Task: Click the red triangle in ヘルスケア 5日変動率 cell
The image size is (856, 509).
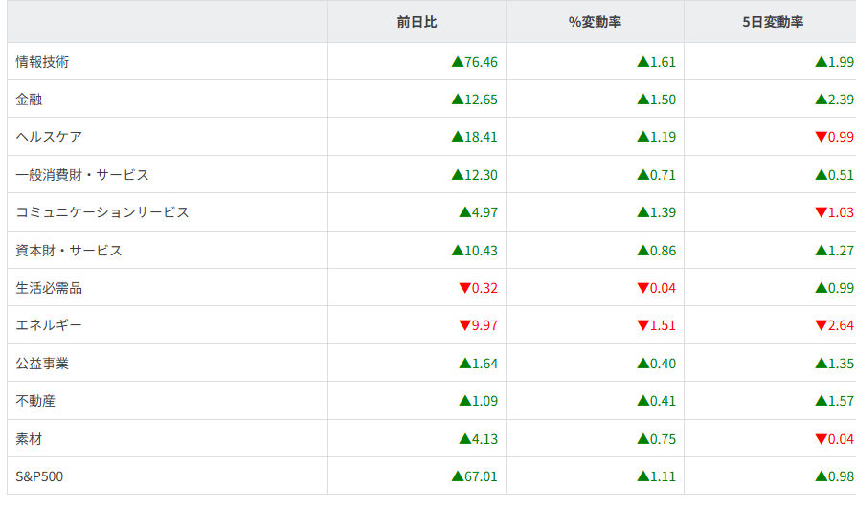Action: [821, 138]
